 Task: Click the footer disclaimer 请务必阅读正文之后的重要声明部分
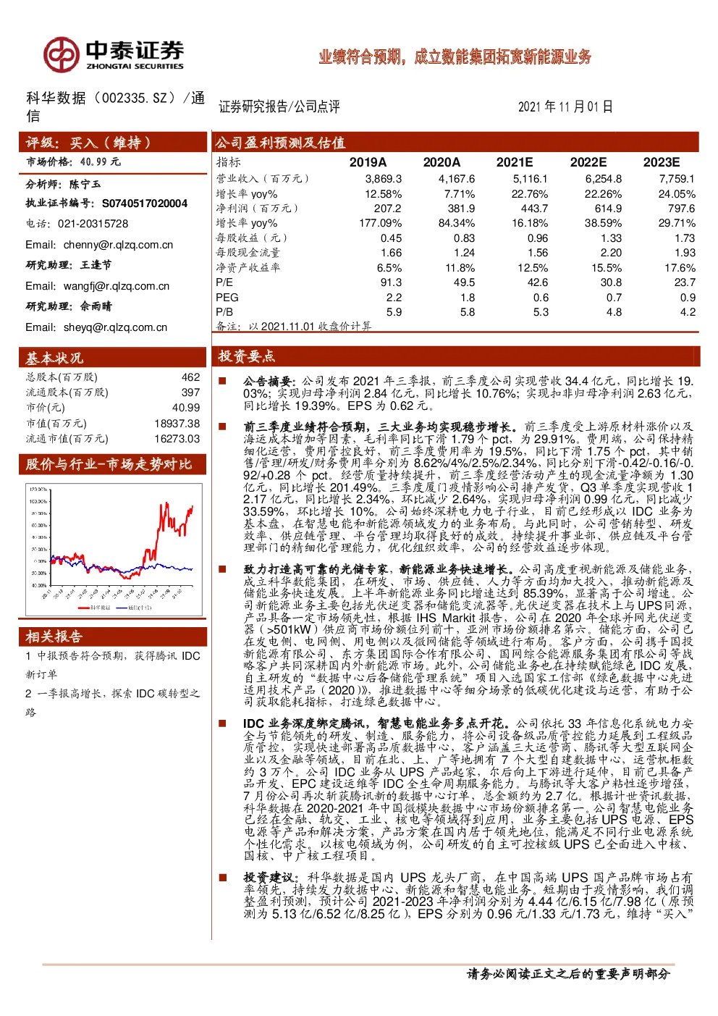coord(568,974)
